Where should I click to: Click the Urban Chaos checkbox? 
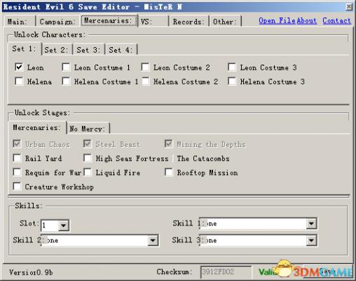coord(17,144)
